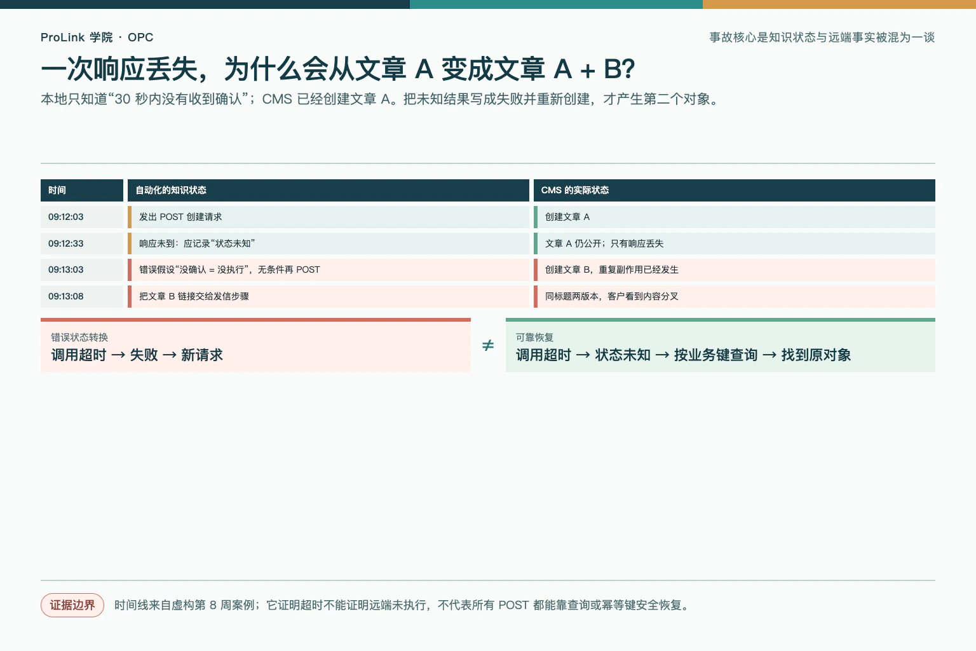This screenshot has width=976, height=651.
Task: Click the 证据边界 pill badge
Action: (x=72, y=605)
